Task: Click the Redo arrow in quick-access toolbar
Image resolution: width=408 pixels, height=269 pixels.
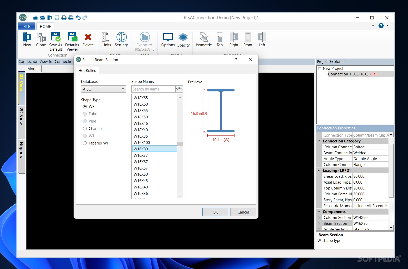Action: click(x=85, y=18)
